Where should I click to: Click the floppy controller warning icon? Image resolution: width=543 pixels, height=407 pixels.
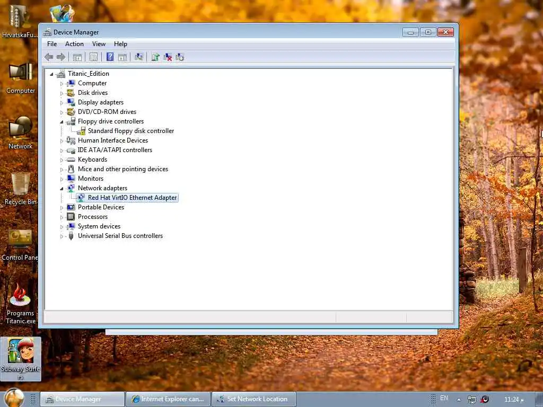coord(81,131)
